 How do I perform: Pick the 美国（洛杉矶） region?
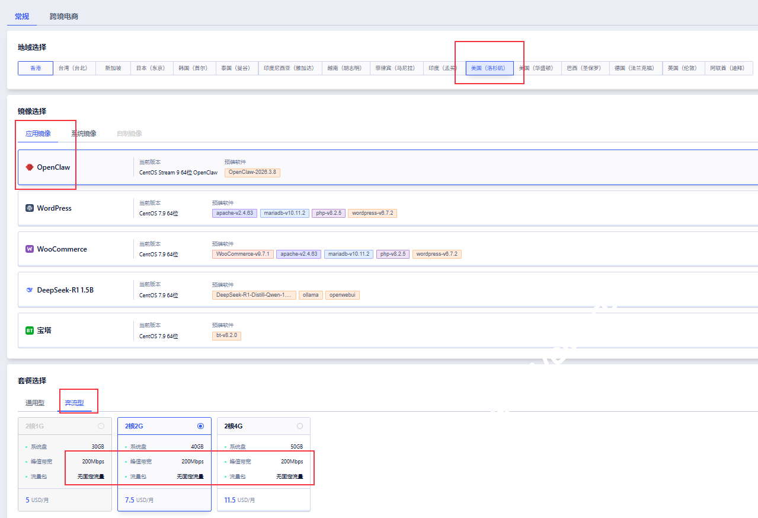click(489, 68)
